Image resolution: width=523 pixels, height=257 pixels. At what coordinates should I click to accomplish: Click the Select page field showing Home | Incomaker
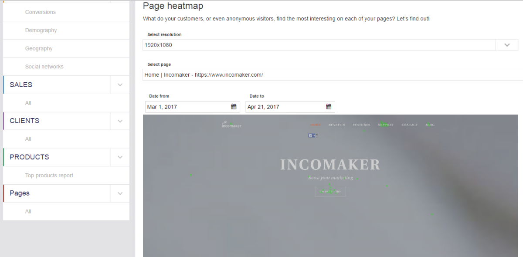pyautogui.click(x=333, y=75)
